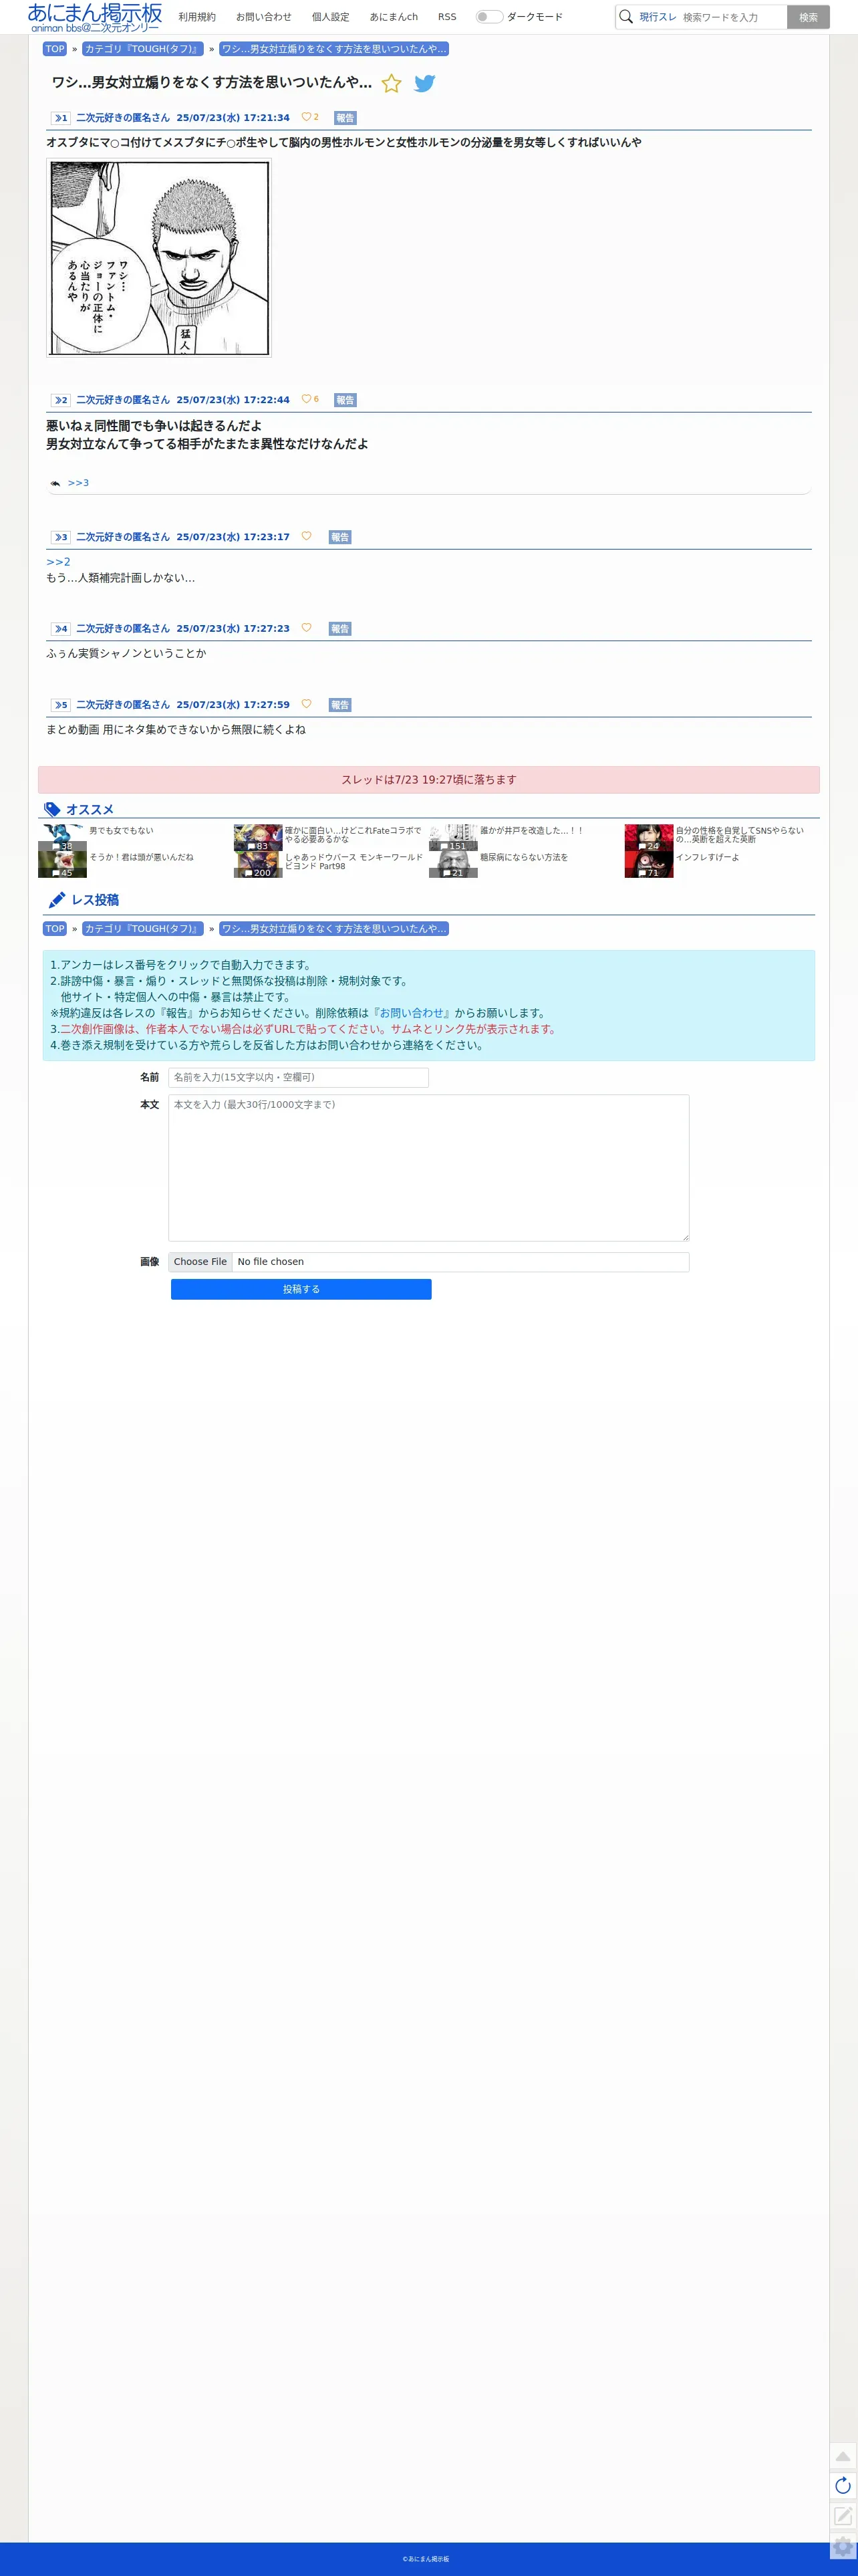Open thread インフレすげーよ

(707, 858)
